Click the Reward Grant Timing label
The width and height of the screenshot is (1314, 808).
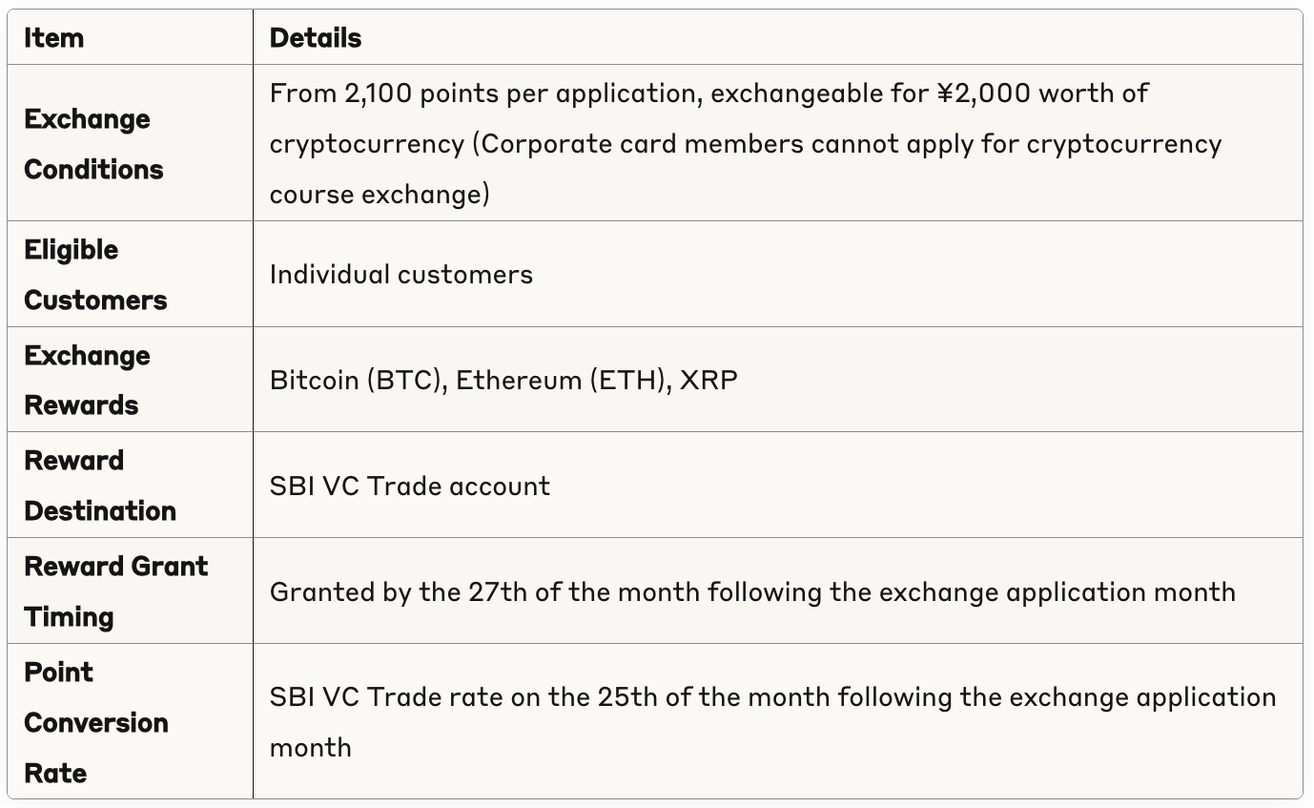[x=115, y=590]
